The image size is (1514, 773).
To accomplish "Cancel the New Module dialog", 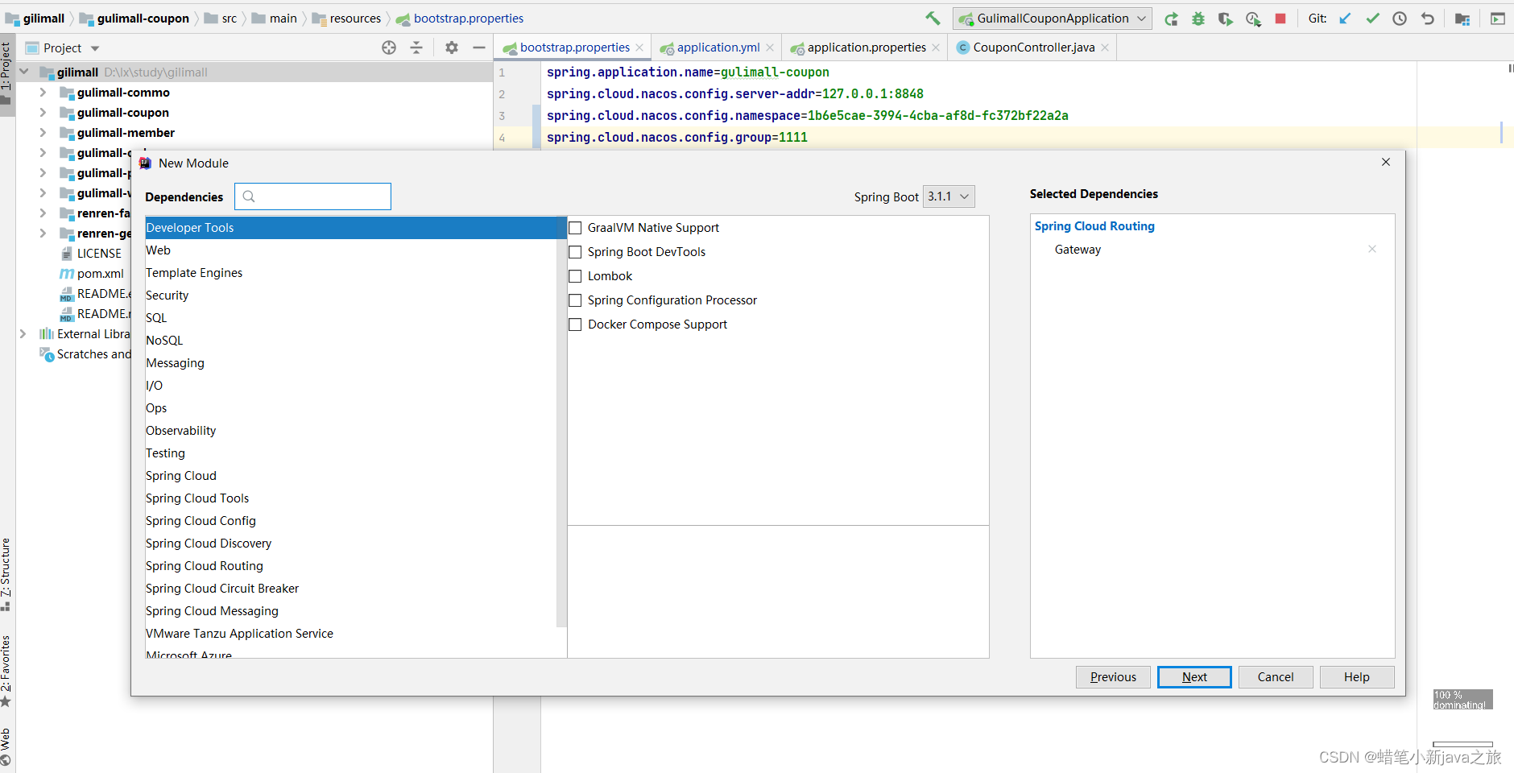I will point(1276,677).
